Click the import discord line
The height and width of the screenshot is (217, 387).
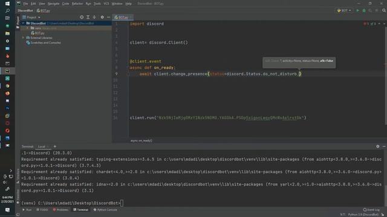click(146, 24)
